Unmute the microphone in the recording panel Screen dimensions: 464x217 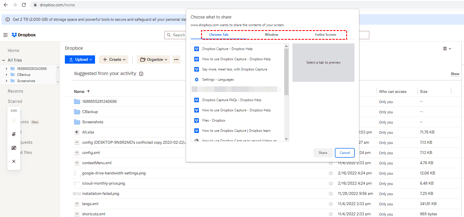14,134
